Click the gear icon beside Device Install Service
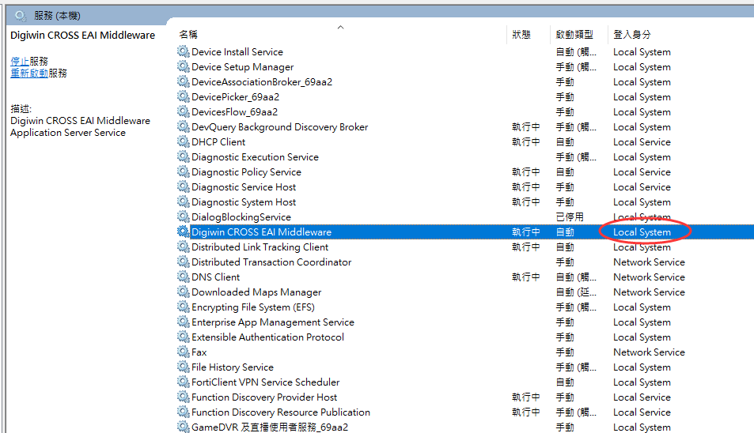 184,52
